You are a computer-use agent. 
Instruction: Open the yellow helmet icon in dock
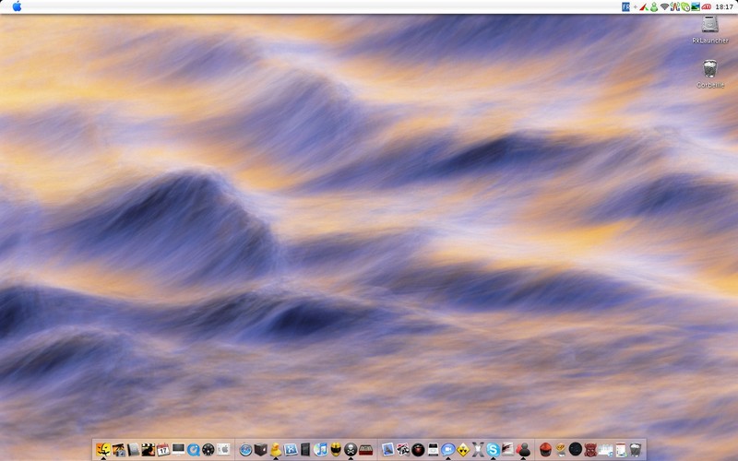pyautogui.click(x=336, y=450)
